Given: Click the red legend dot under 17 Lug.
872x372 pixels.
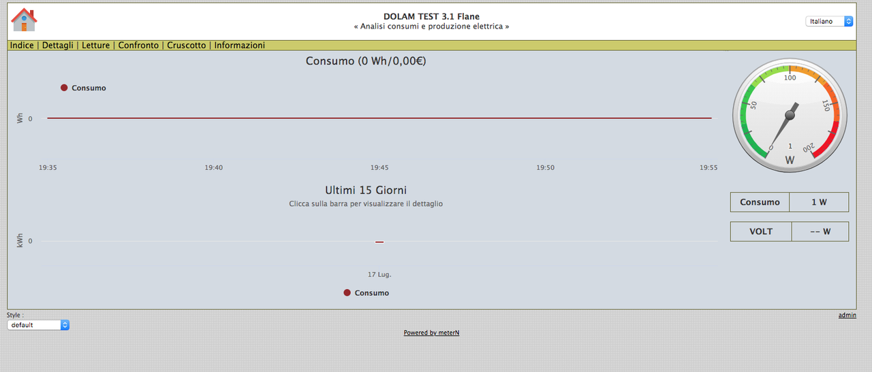Looking at the screenshot, I should pos(347,292).
